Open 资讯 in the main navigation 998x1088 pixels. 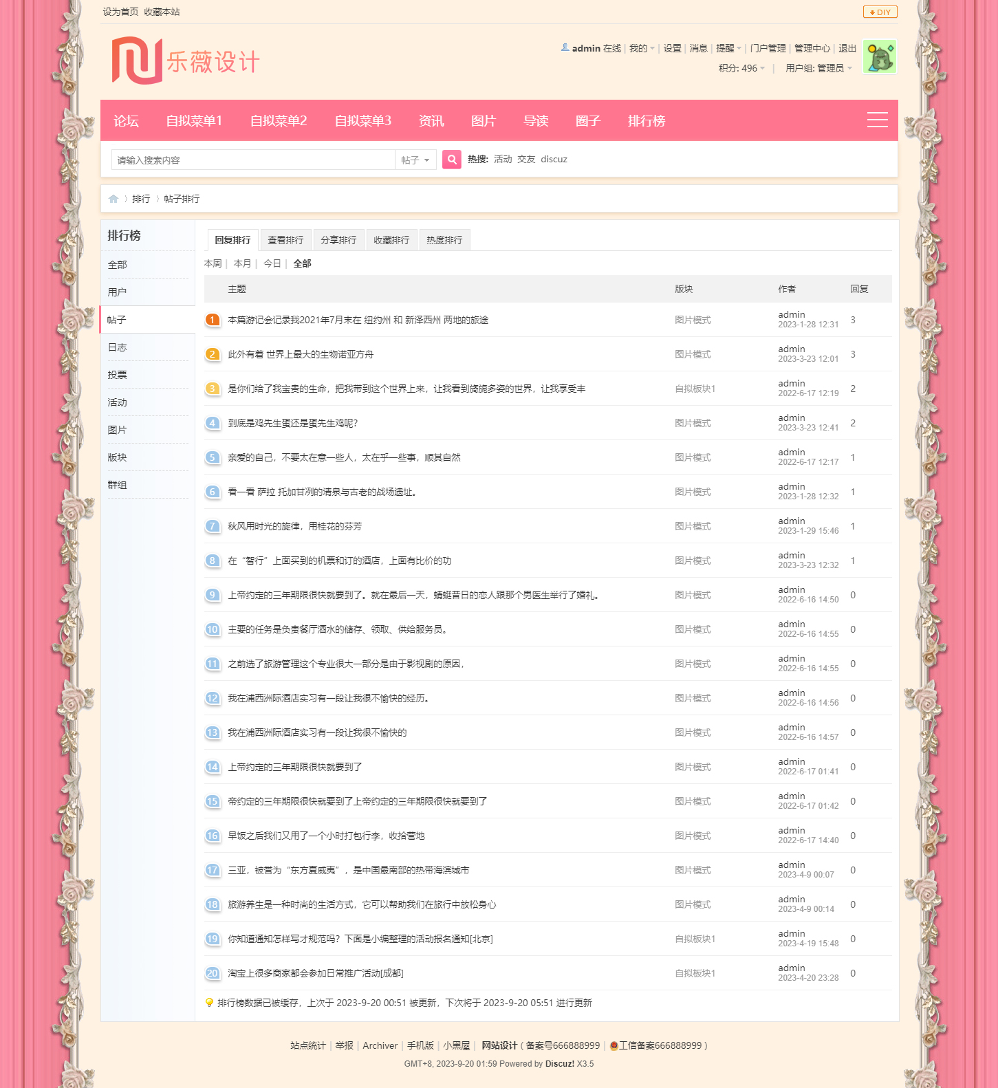431,121
